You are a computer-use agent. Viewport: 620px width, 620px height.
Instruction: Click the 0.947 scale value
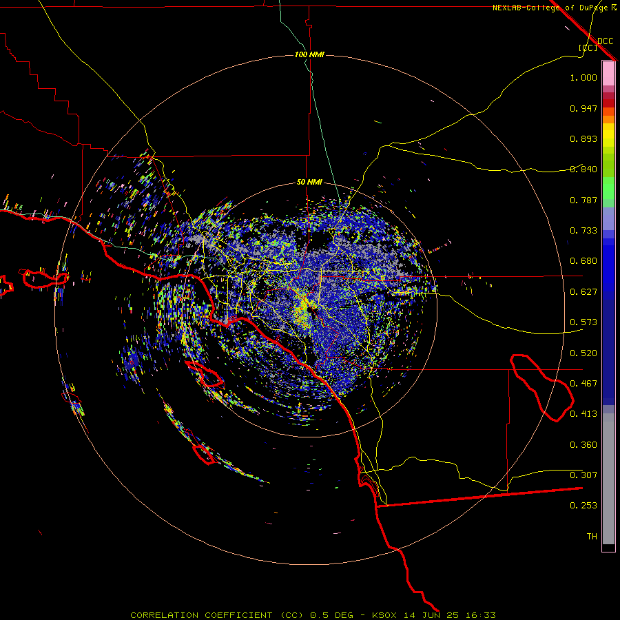(583, 108)
